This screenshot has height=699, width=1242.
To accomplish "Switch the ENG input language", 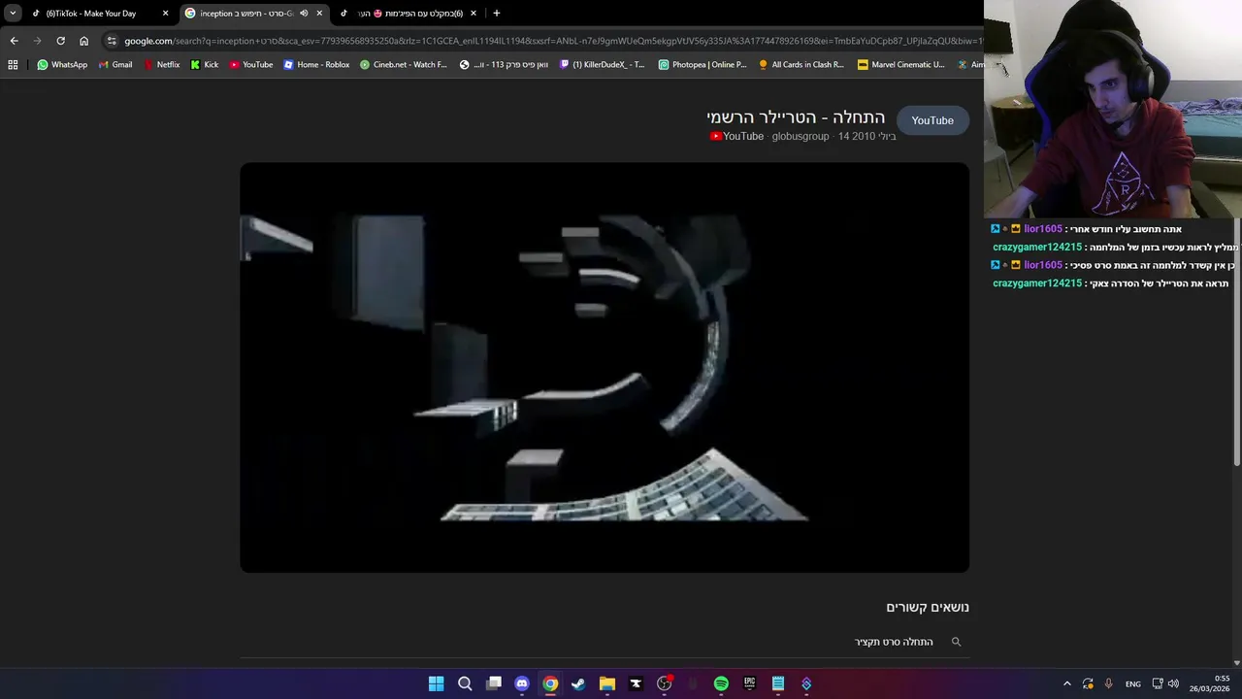I will [1133, 683].
